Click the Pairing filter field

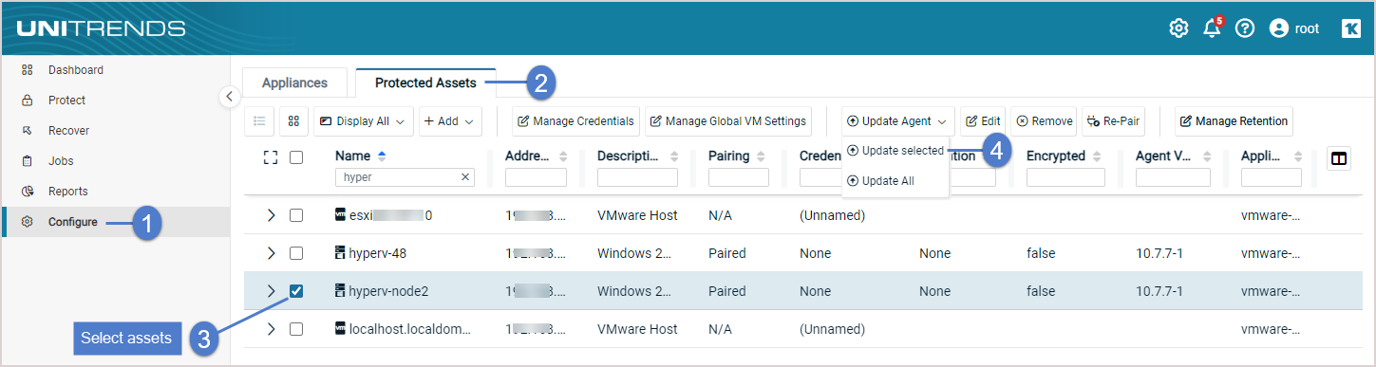point(739,177)
